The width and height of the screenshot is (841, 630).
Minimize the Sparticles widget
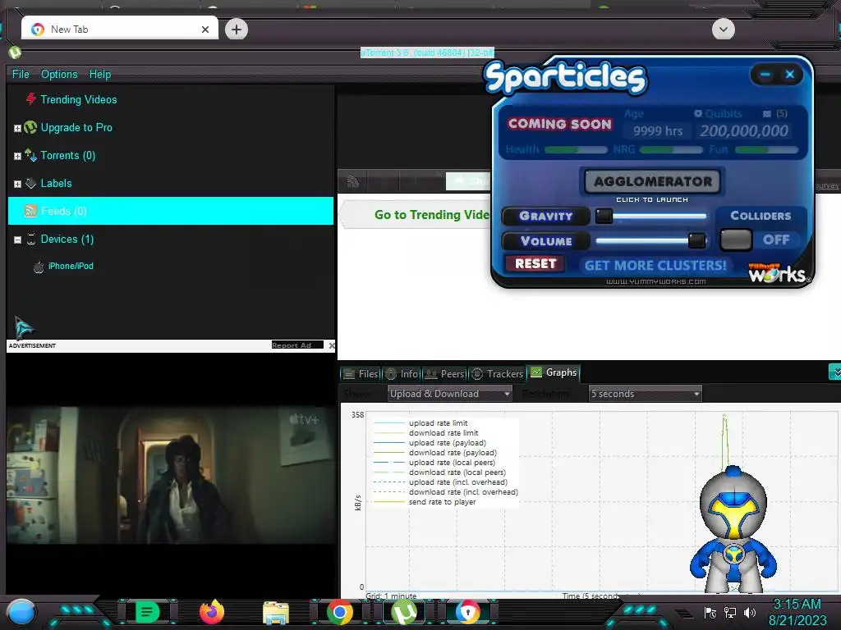765,75
